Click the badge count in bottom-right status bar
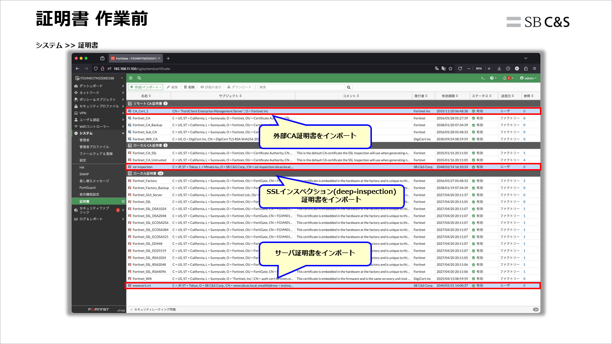Viewport: 612px width, 344px height. [x=536, y=309]
